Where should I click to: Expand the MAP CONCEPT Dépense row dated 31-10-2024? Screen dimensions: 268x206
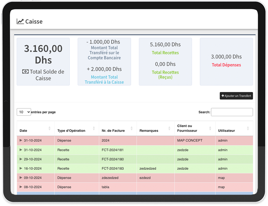pyautogui.click(x=21, y=140)
